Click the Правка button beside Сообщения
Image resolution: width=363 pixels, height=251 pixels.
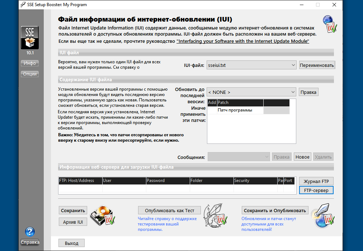tap(282, 157)
